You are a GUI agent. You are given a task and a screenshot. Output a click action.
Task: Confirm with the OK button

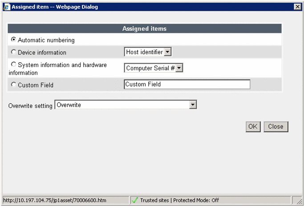[x=253, y=127]
